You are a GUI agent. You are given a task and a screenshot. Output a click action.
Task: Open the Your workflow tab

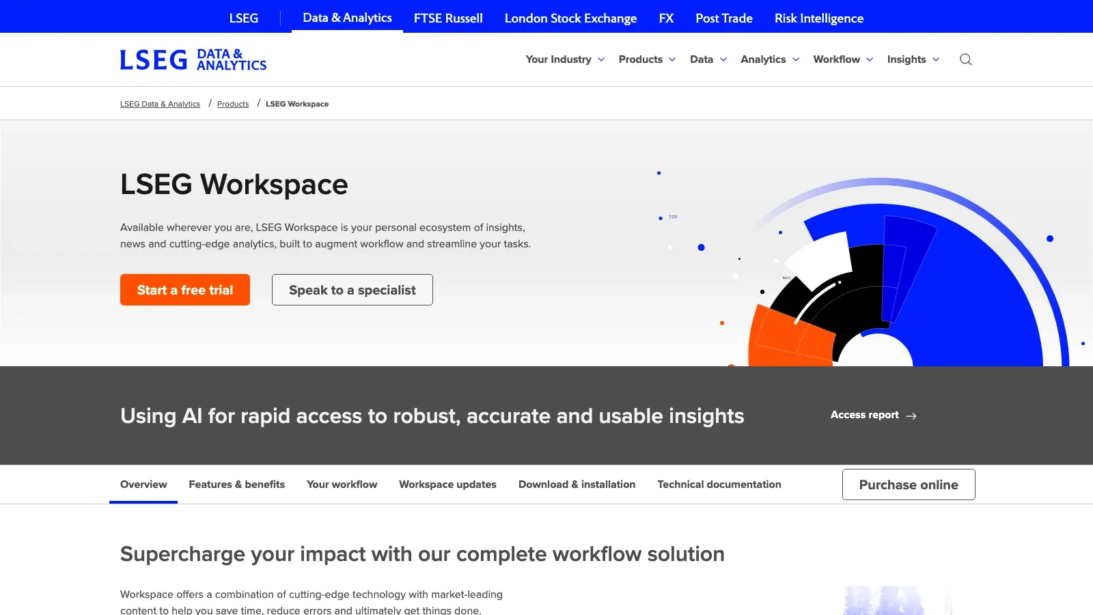point(342,484)
